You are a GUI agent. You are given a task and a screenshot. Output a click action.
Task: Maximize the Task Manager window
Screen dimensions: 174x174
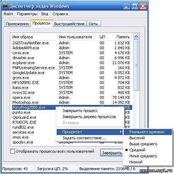135,6
